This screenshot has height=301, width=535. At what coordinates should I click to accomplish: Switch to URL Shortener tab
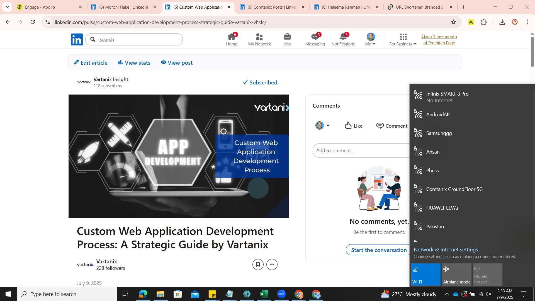420,7
